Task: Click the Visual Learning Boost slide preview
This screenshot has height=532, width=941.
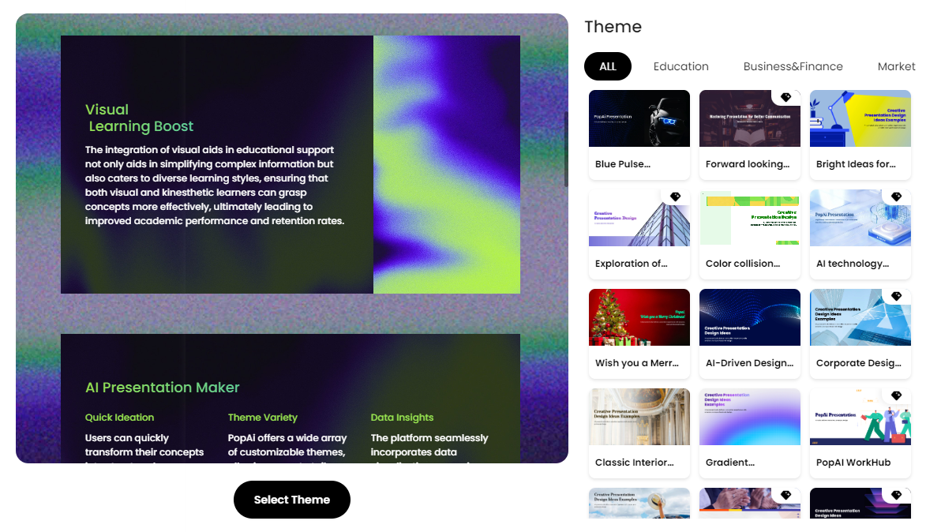Action: coord(291,164)
